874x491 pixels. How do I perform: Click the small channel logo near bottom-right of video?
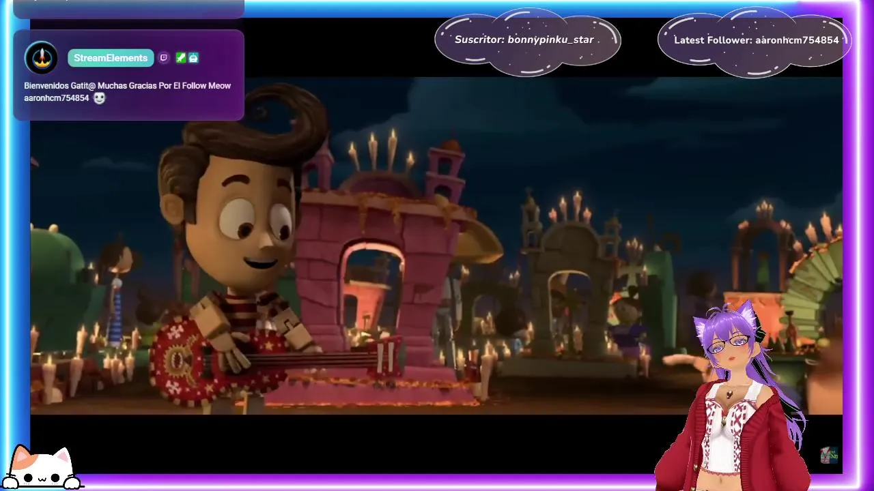pyautogui.click(x=829, y=456)
